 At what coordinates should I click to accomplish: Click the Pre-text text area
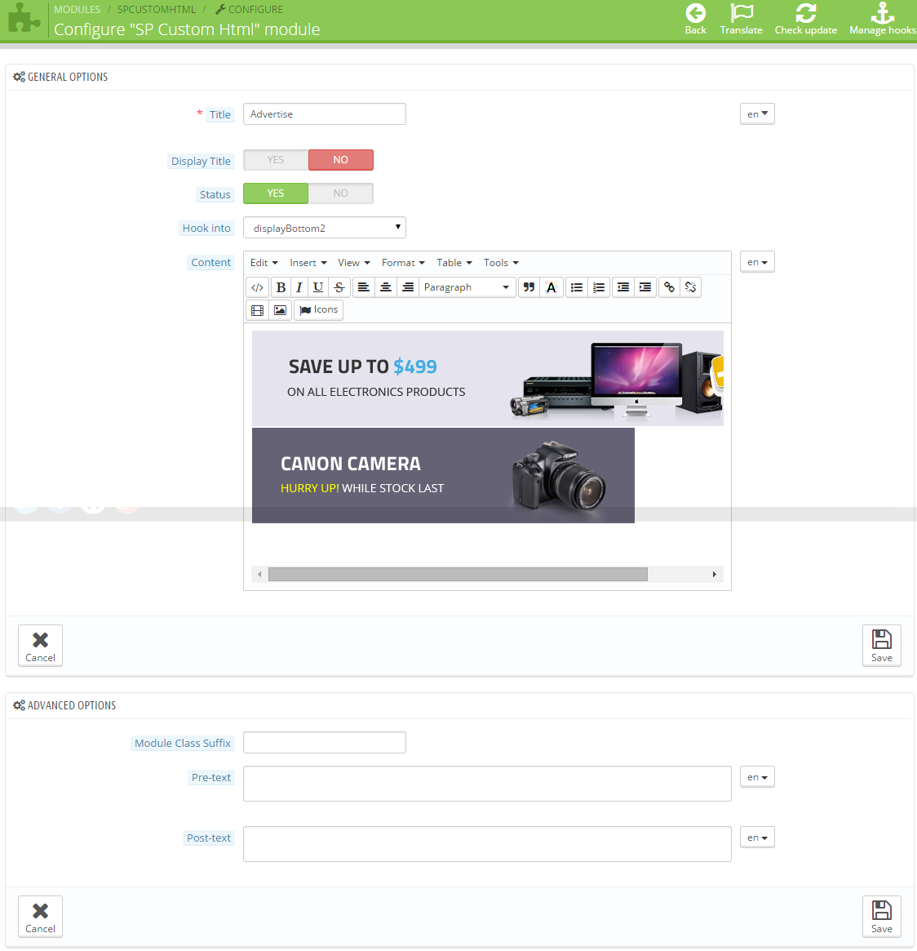[487, 784]
